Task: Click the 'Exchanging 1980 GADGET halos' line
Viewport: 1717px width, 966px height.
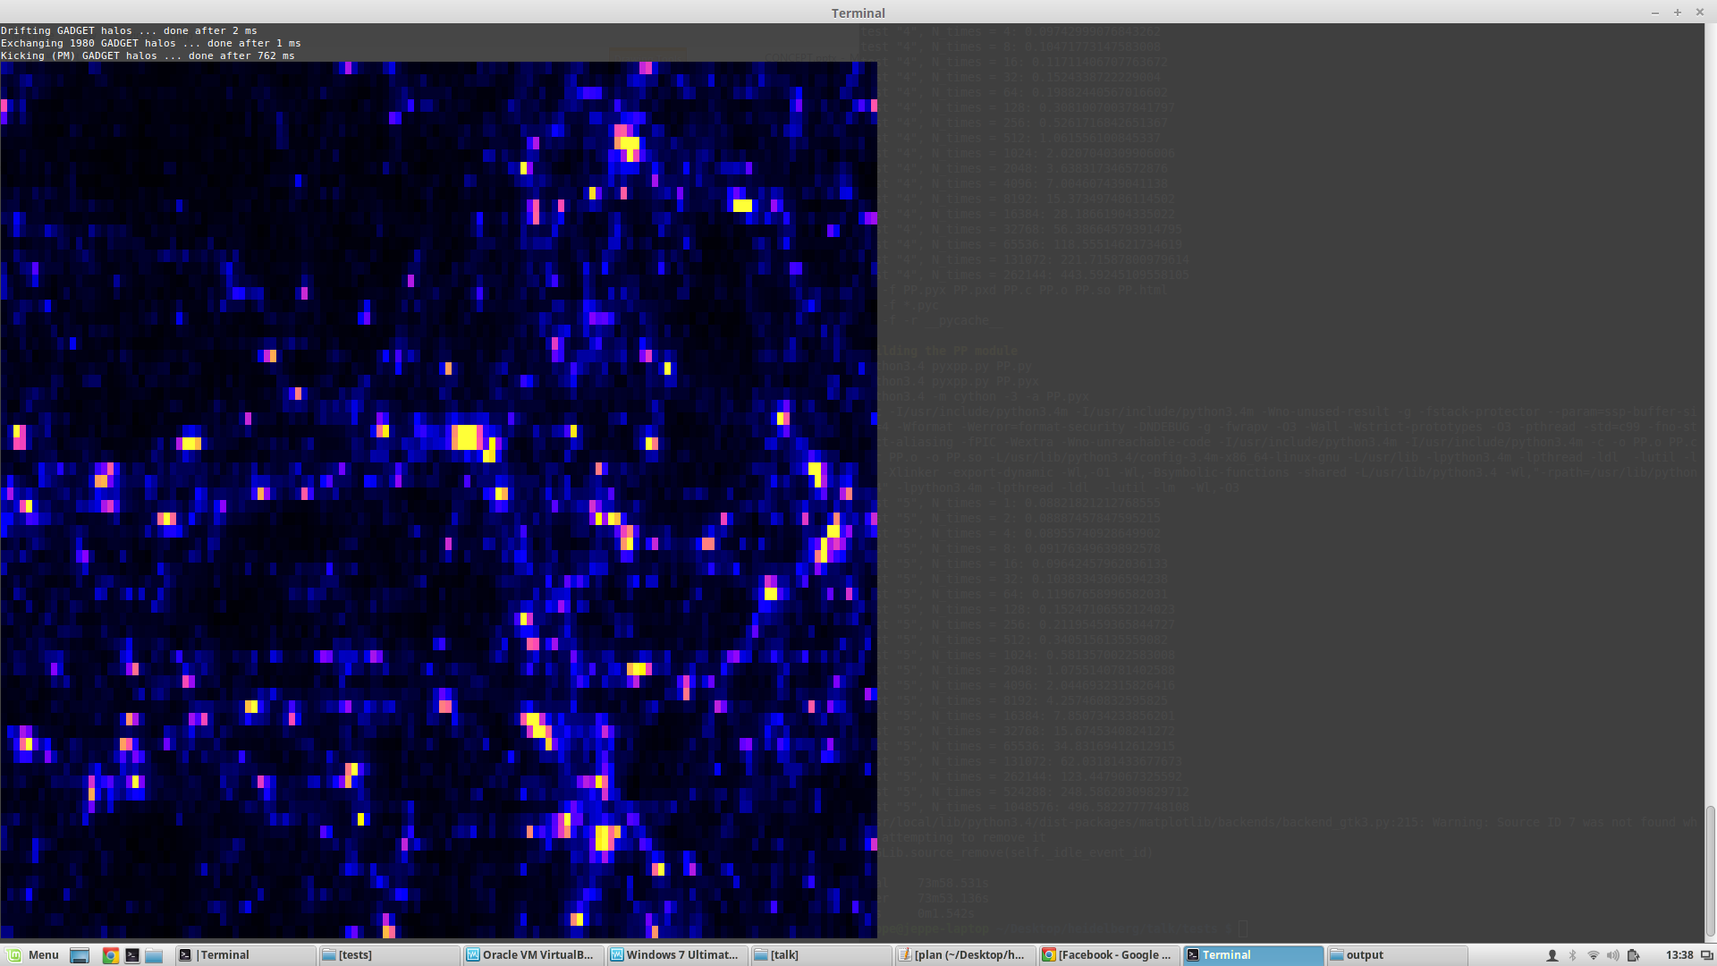Action: 150,43
